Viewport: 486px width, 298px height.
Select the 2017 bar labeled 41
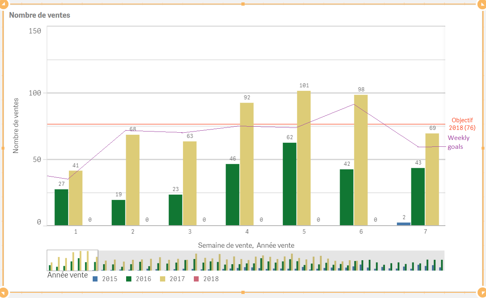point(75,198)
